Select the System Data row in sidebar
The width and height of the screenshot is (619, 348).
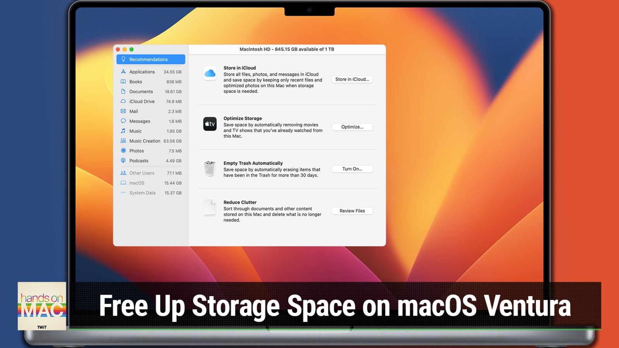click(143, 193)
